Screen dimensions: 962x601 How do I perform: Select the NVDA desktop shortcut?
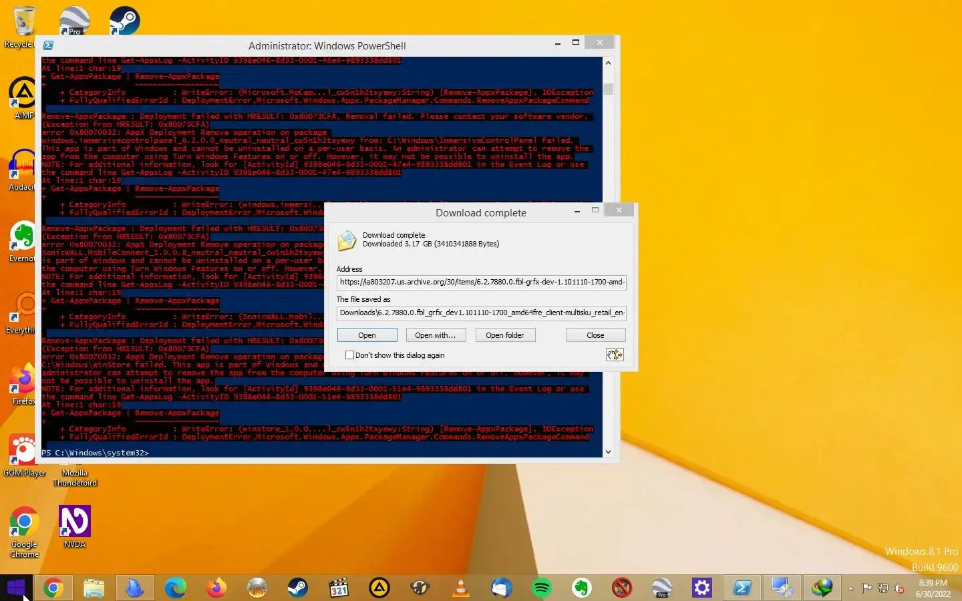[75, 527]
